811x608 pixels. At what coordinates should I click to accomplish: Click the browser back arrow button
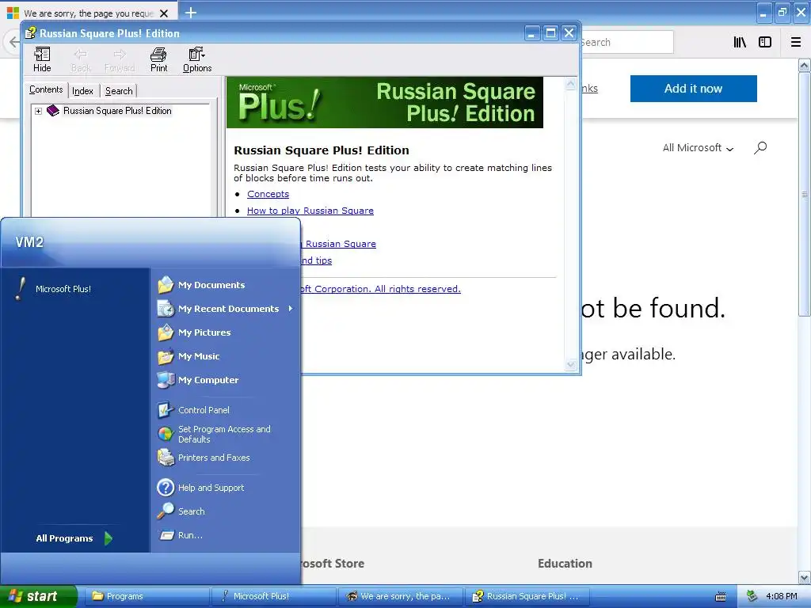tap(14, 43)
